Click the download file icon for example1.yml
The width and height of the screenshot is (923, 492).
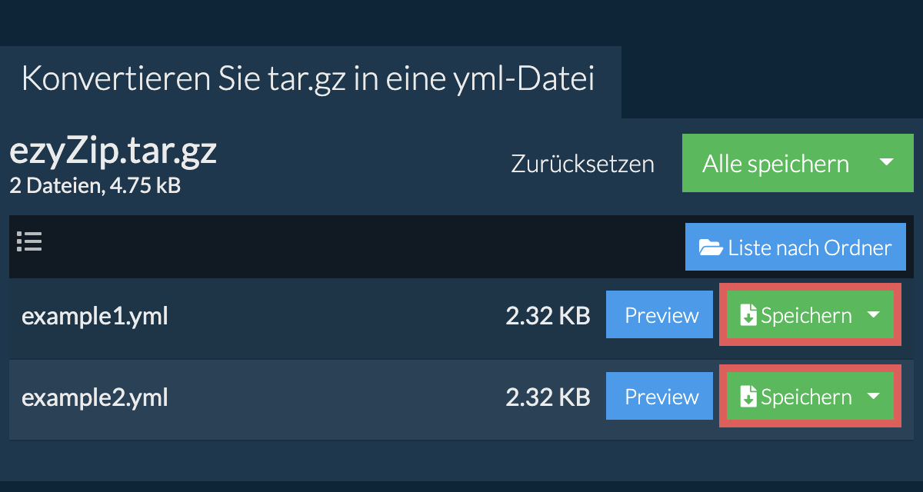[x=748, y=315]
